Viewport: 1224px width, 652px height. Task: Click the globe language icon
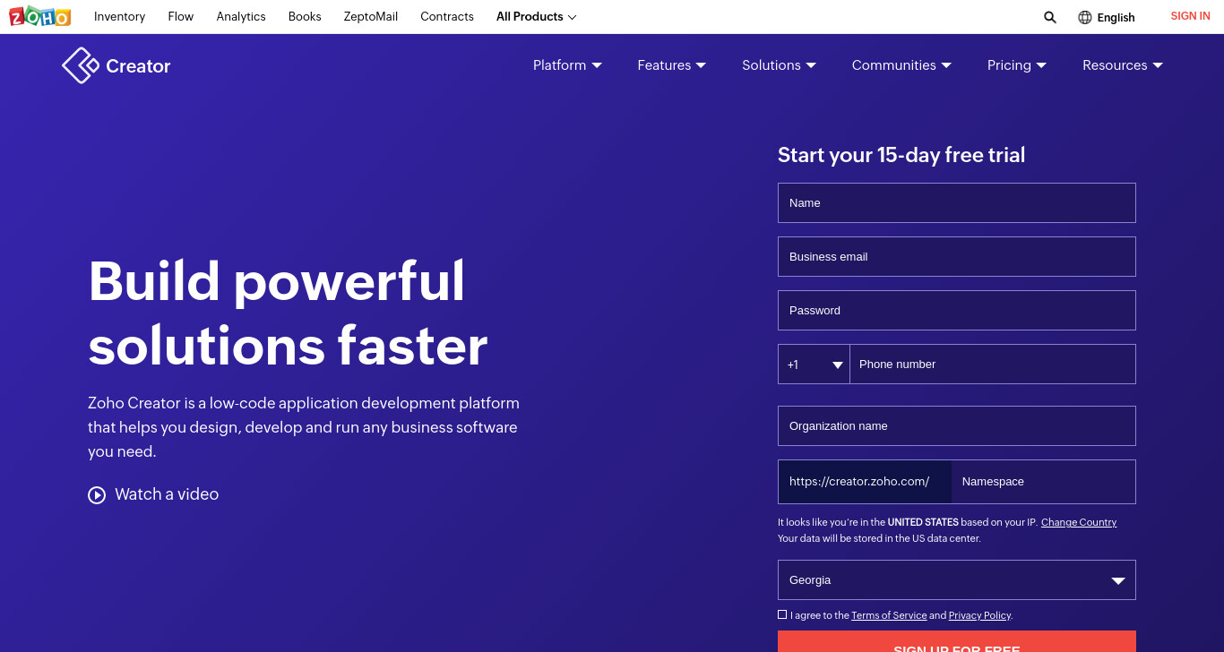point(1085,17)
